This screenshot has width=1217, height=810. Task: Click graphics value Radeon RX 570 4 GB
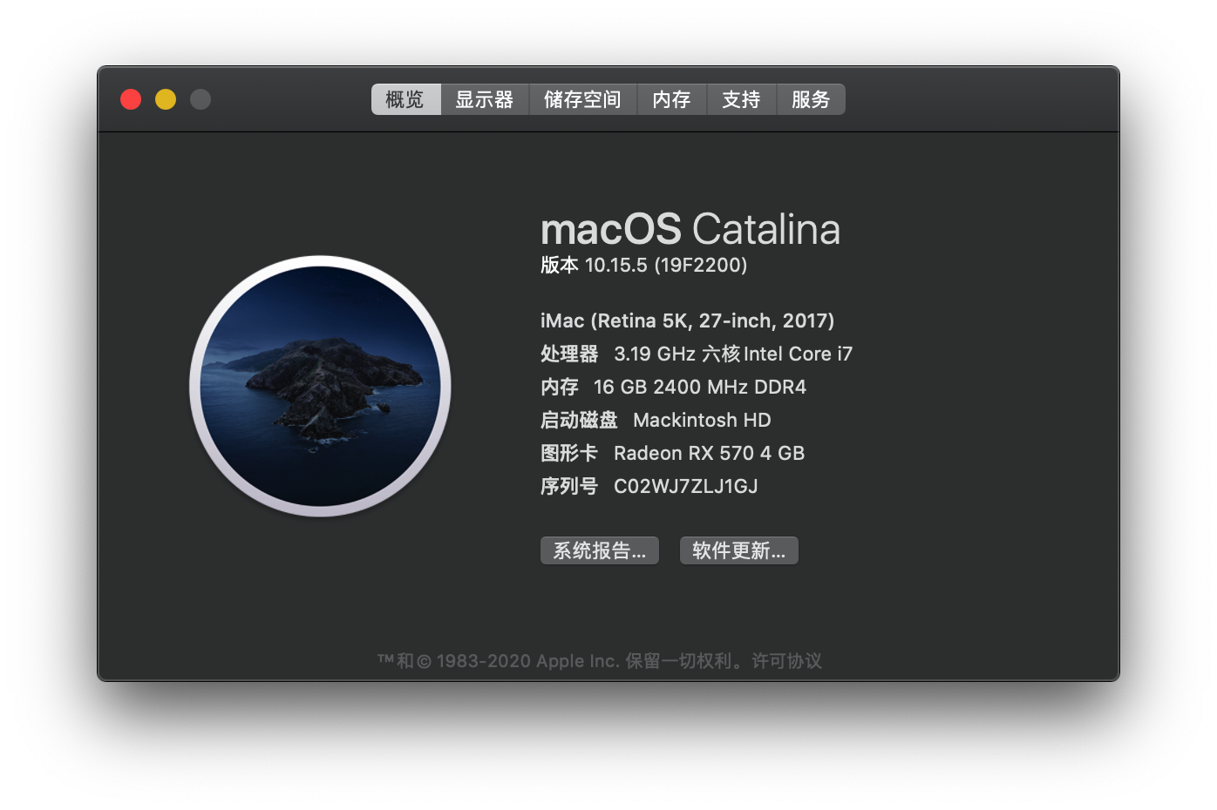(x=710, y=453)
